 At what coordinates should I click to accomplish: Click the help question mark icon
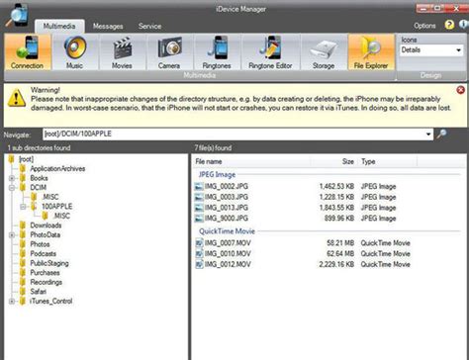click(x=449, y=25)
